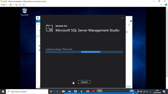Show hidden system tray icons
168x94 pixels.
click(x=135, y=92)
